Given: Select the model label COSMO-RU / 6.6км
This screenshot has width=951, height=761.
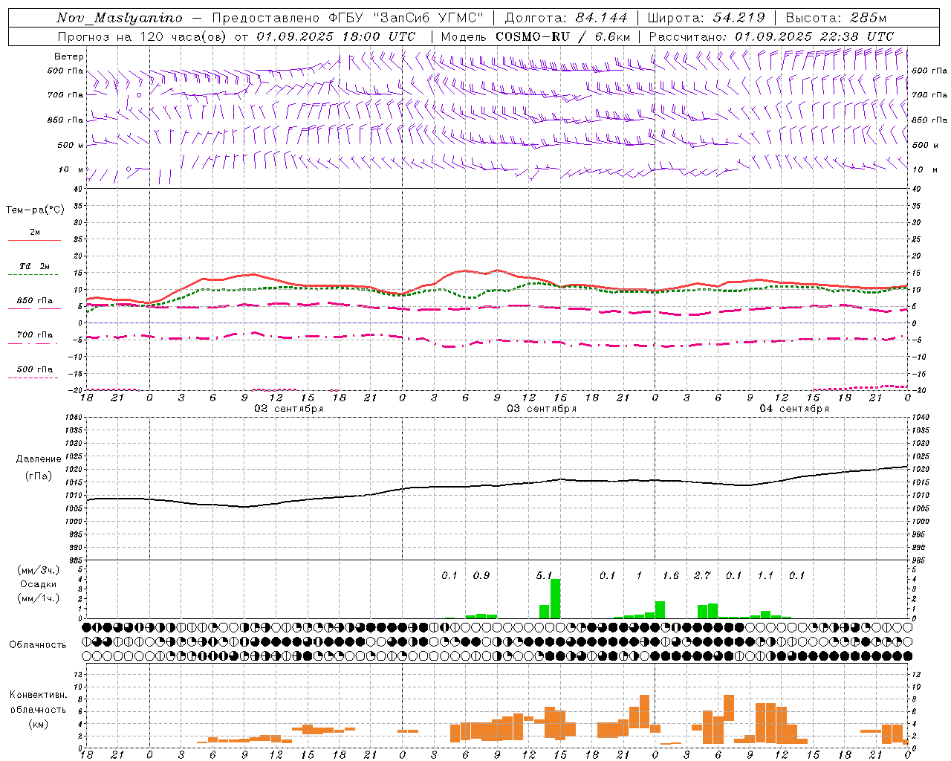Looking at the screenshot, I should click(563, 36).
